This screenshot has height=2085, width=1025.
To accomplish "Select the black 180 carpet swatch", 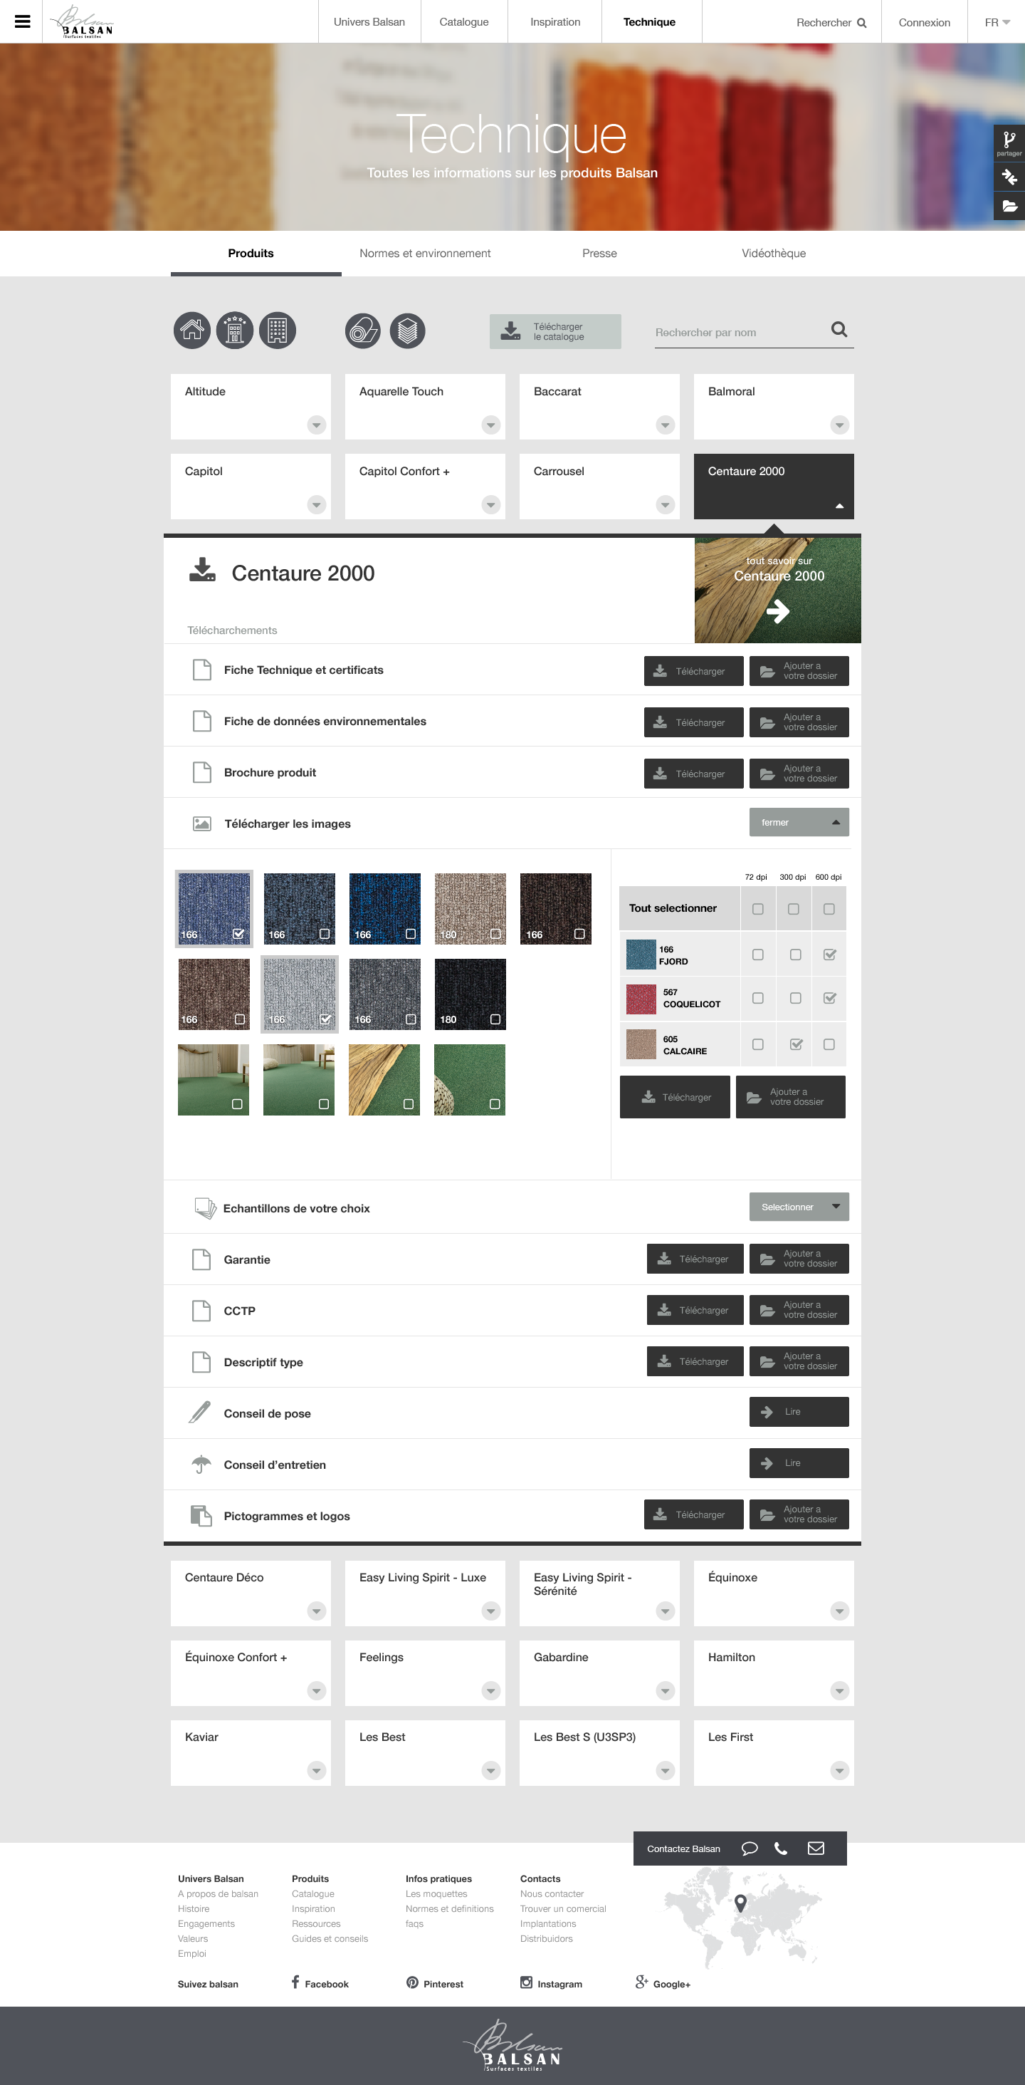I will coord(470,994).
